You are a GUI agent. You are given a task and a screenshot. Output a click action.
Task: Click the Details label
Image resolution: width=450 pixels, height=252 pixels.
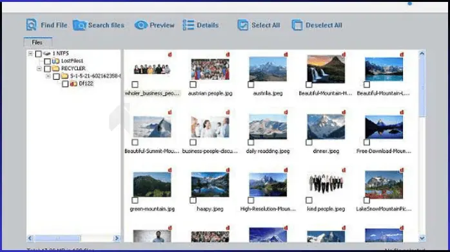(x=208, y=25)
